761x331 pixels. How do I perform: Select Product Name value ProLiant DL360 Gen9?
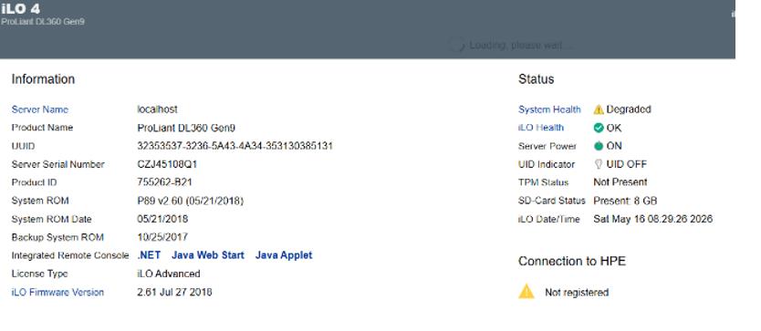click(x=186, y=128)
